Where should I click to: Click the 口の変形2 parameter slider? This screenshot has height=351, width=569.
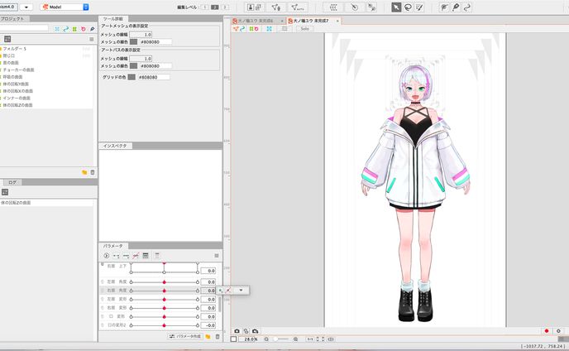[164, 325]
